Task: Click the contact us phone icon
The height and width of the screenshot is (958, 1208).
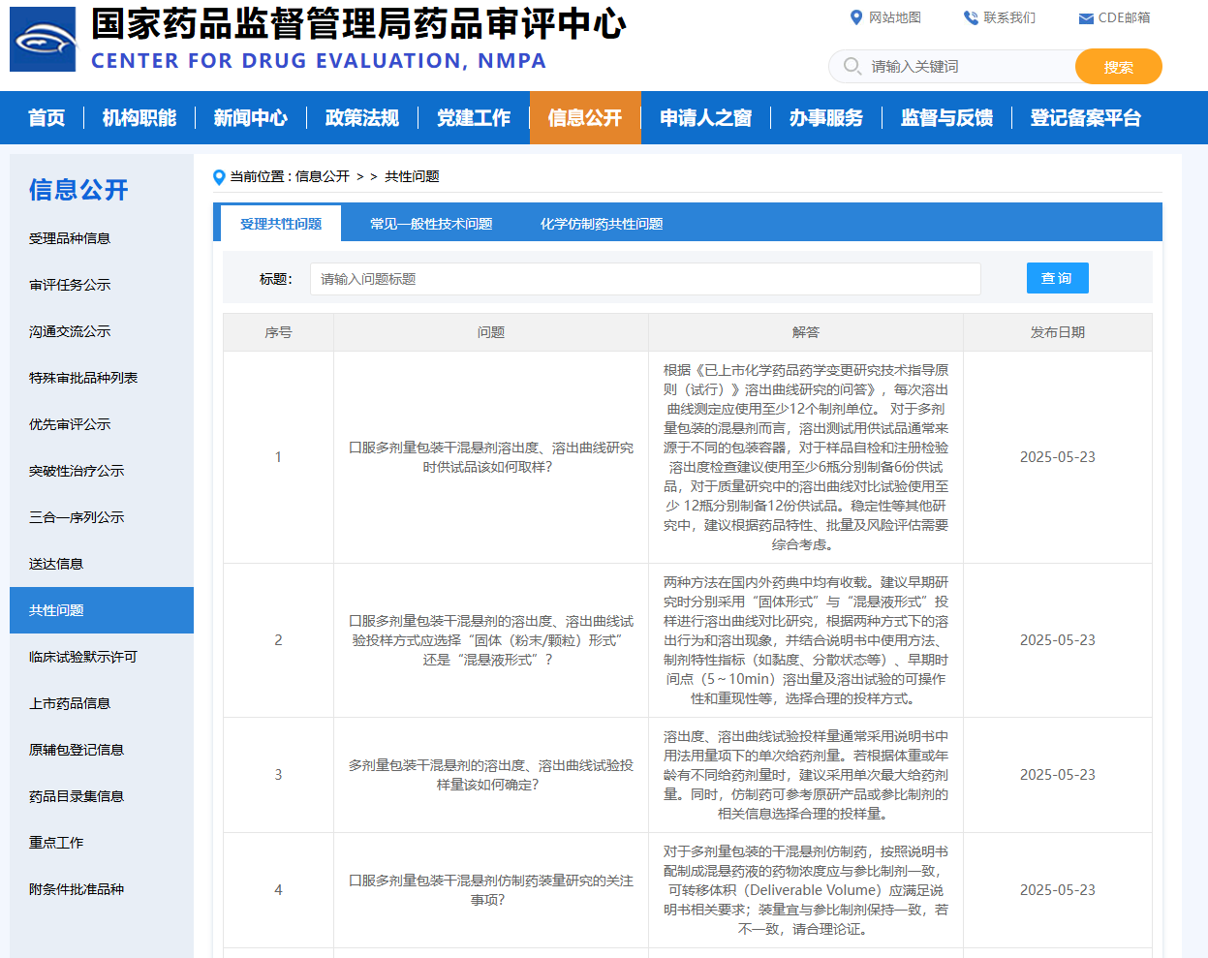Action: tap(971, 17)
